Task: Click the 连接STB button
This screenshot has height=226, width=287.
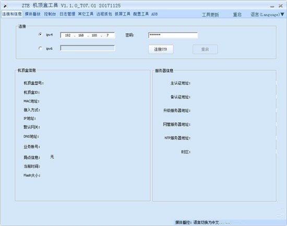Action: pos(161,49)
